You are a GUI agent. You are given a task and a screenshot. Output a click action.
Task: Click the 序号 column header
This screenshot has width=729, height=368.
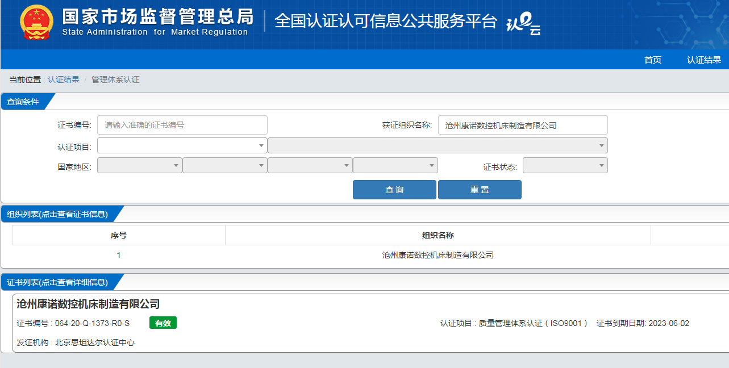click(119, 235)
